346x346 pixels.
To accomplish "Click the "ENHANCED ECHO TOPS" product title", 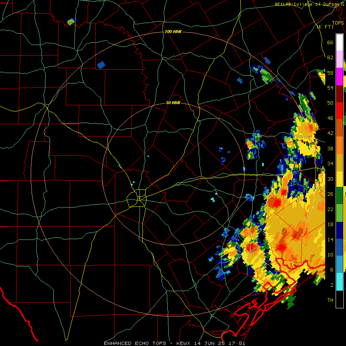I will [x=135, y=343].
